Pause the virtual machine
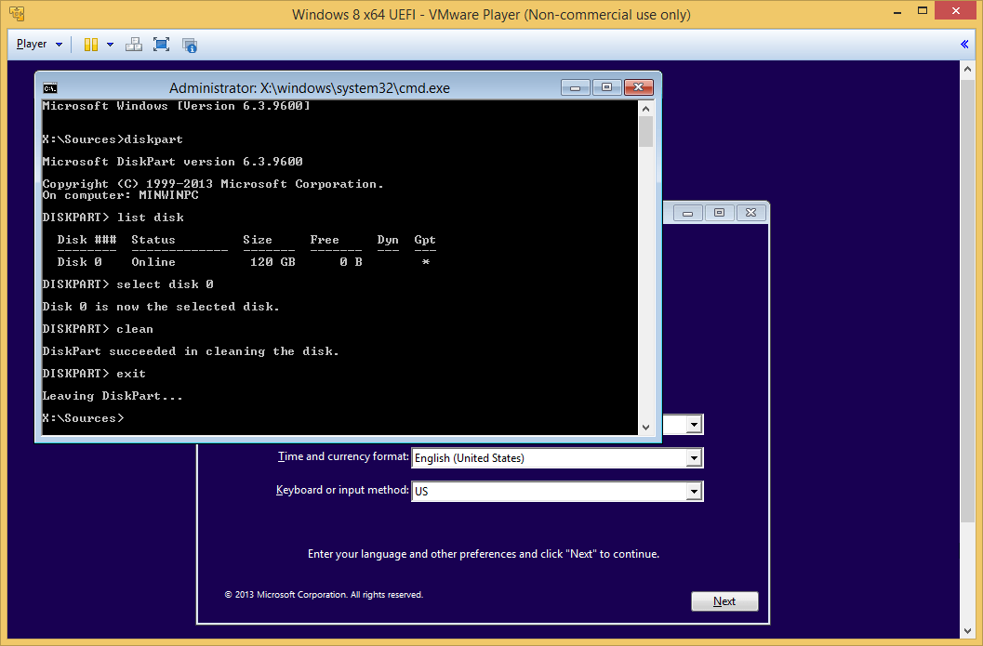The height and width of the screenshot is (646, 983). 91,45
